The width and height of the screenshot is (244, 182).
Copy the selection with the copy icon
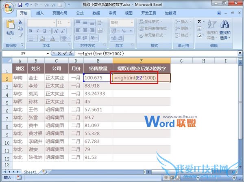coord(20,29)
